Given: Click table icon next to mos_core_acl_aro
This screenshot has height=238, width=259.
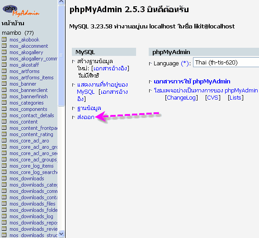Looking at the screenshot, I should 4,140.
